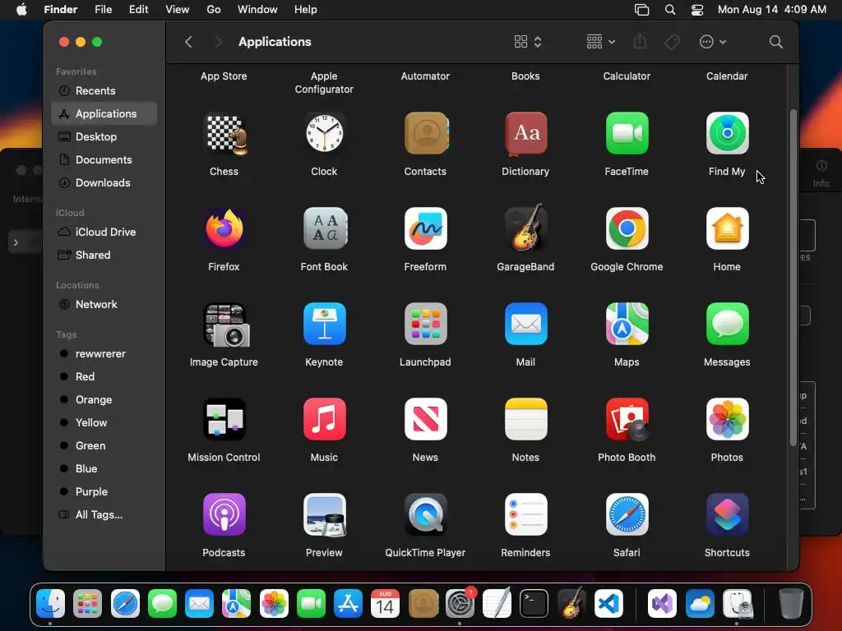Select FaceTime in Applications
Viewport: 842px width, 631px height.
[627, 134]
